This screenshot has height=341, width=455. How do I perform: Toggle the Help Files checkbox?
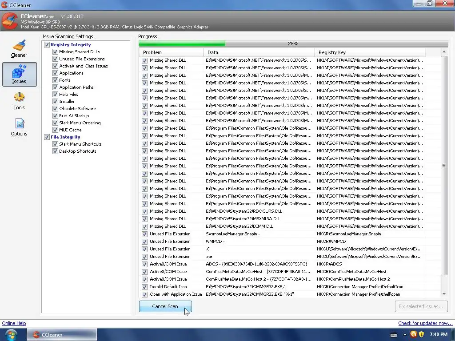(55, 94)
